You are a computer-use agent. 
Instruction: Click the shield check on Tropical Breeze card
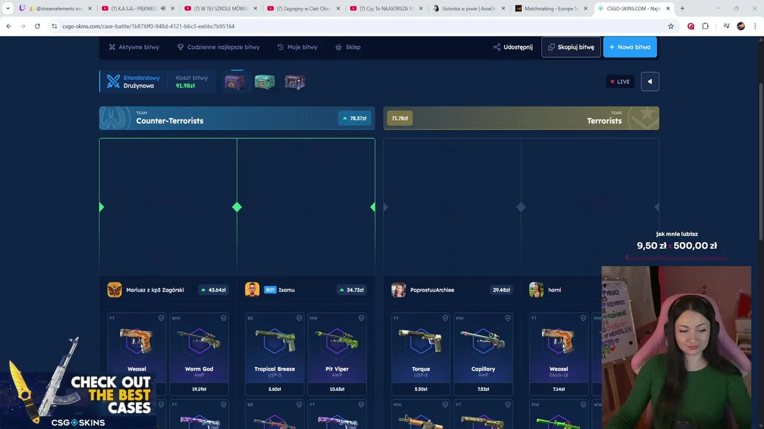click(298, 318)
